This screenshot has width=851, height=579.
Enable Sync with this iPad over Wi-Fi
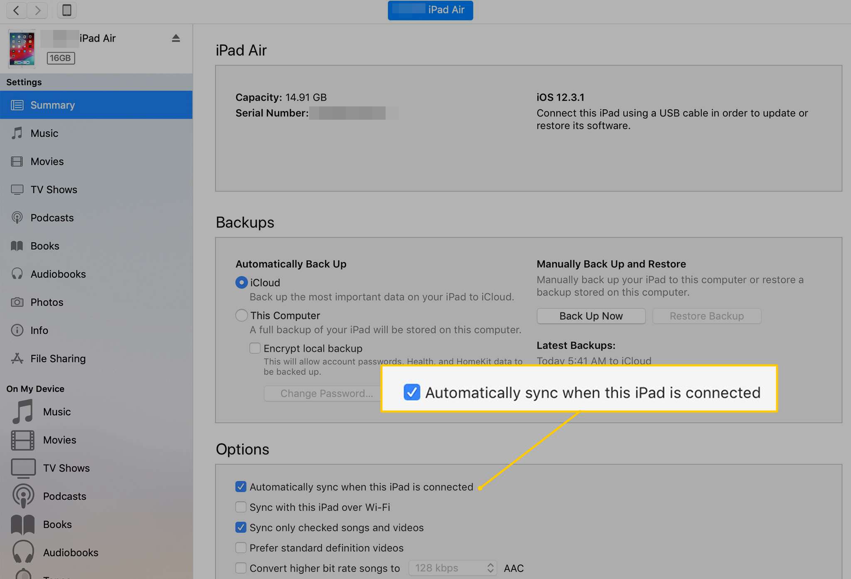click(241, 507)
